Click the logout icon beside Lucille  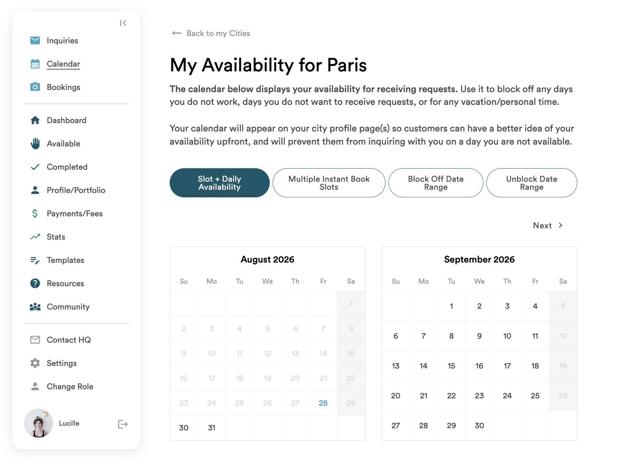(x=123, y=424)
